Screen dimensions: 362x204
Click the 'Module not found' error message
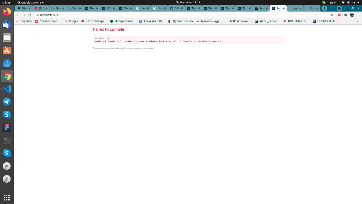[x=158, y=41]
